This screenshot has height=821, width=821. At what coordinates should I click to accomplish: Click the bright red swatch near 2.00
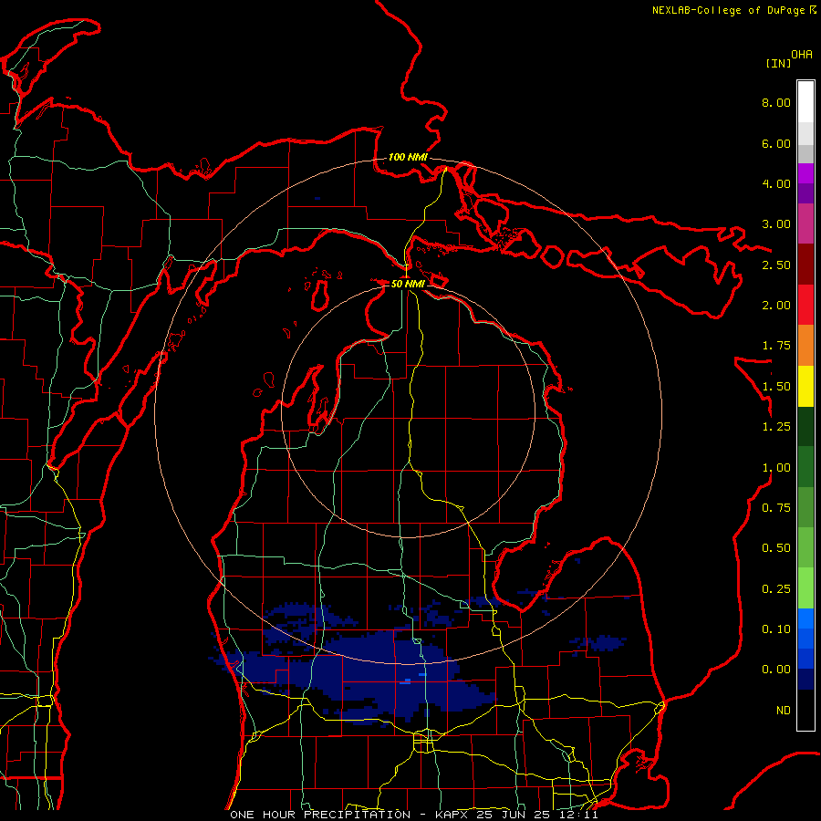tap(805, 305)
